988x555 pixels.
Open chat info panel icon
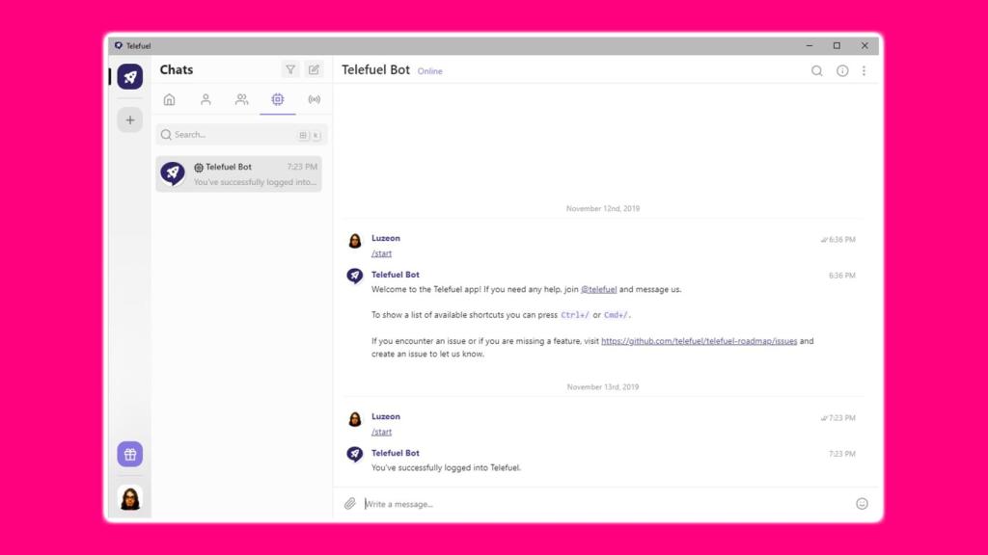pos(842,71)
